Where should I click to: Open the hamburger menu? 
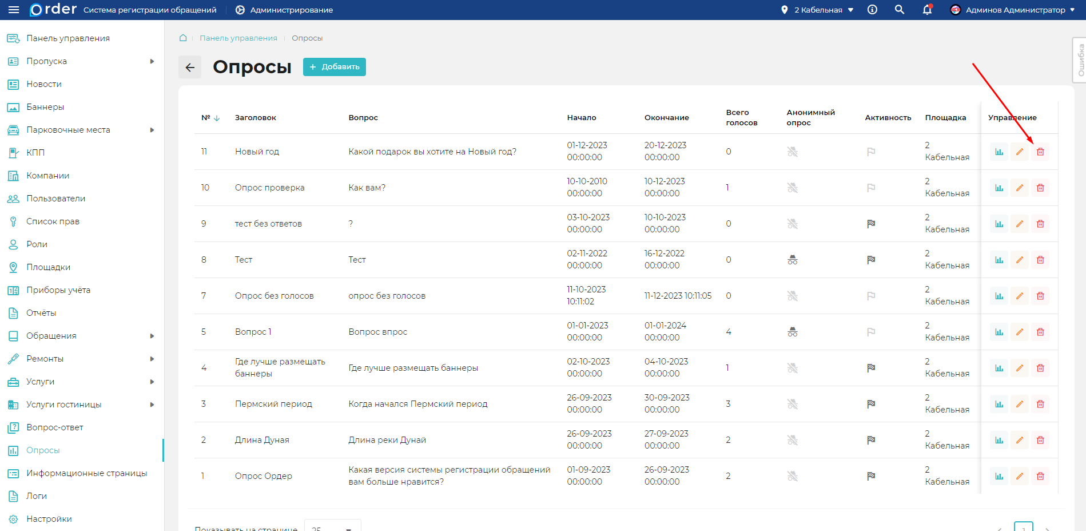click(14, 10)
